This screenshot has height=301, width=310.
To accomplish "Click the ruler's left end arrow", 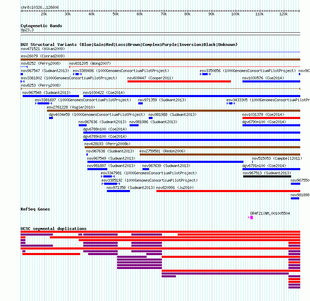I will click(x=22, y=11).
